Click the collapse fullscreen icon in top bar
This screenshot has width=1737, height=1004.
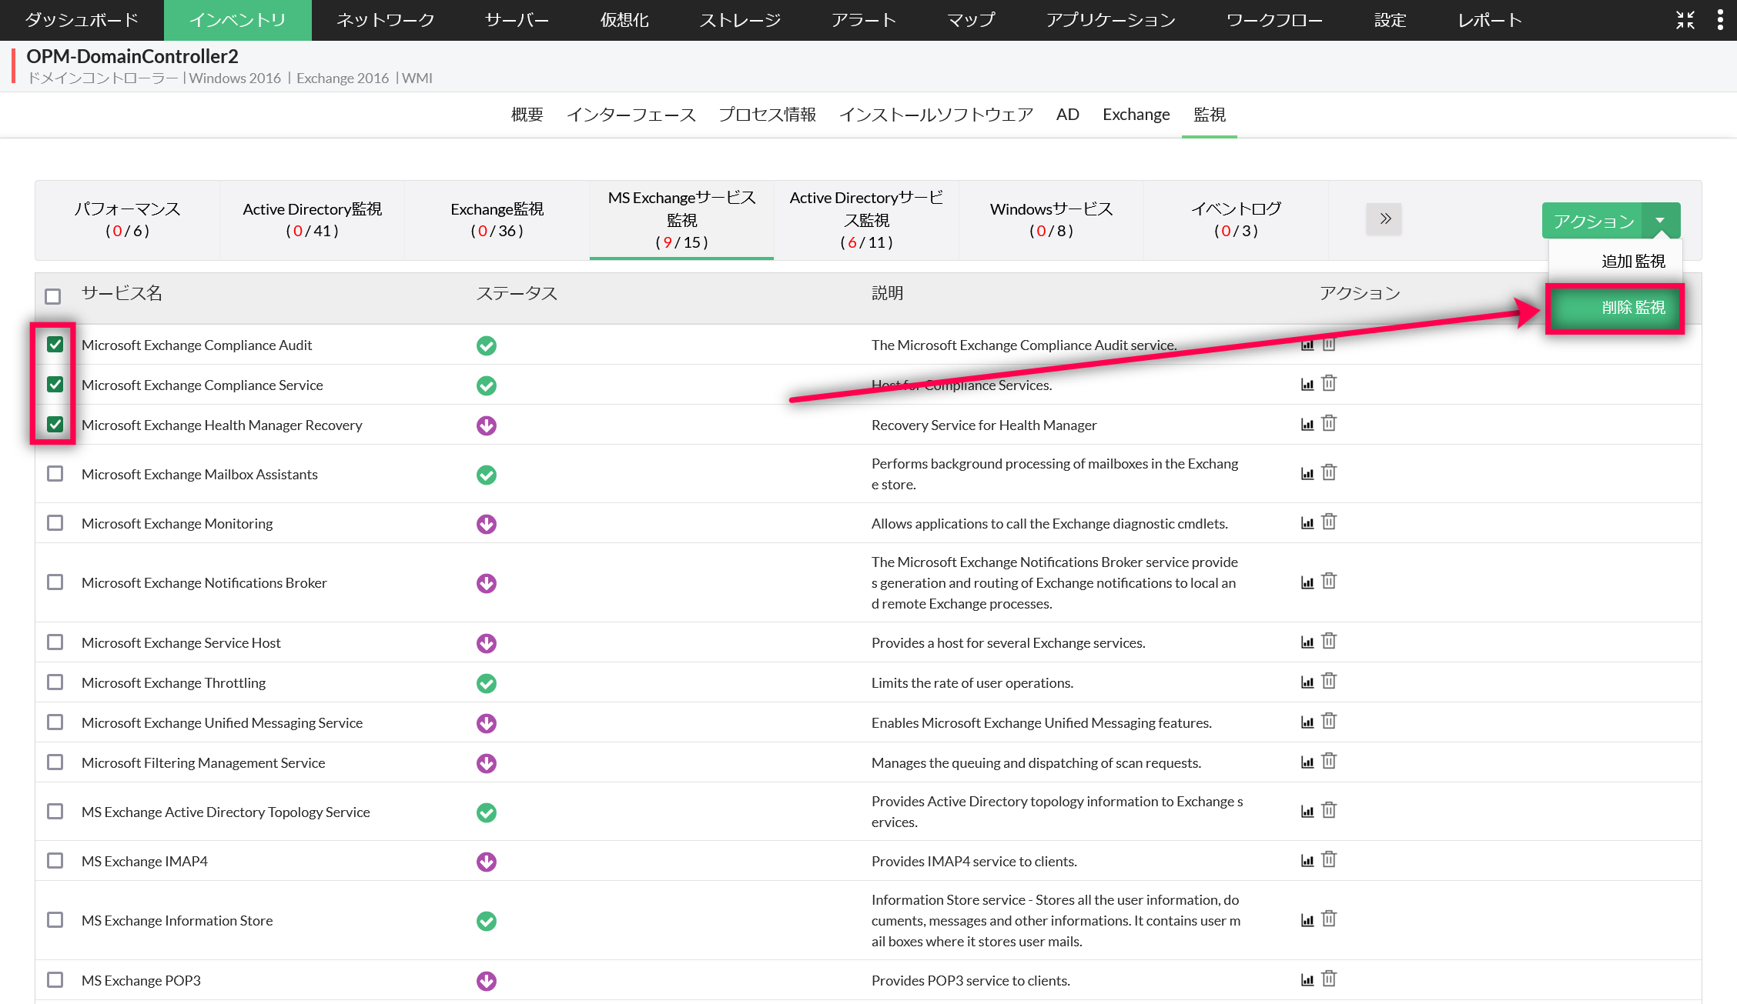pyautogui.click(x=1685, y=20)
